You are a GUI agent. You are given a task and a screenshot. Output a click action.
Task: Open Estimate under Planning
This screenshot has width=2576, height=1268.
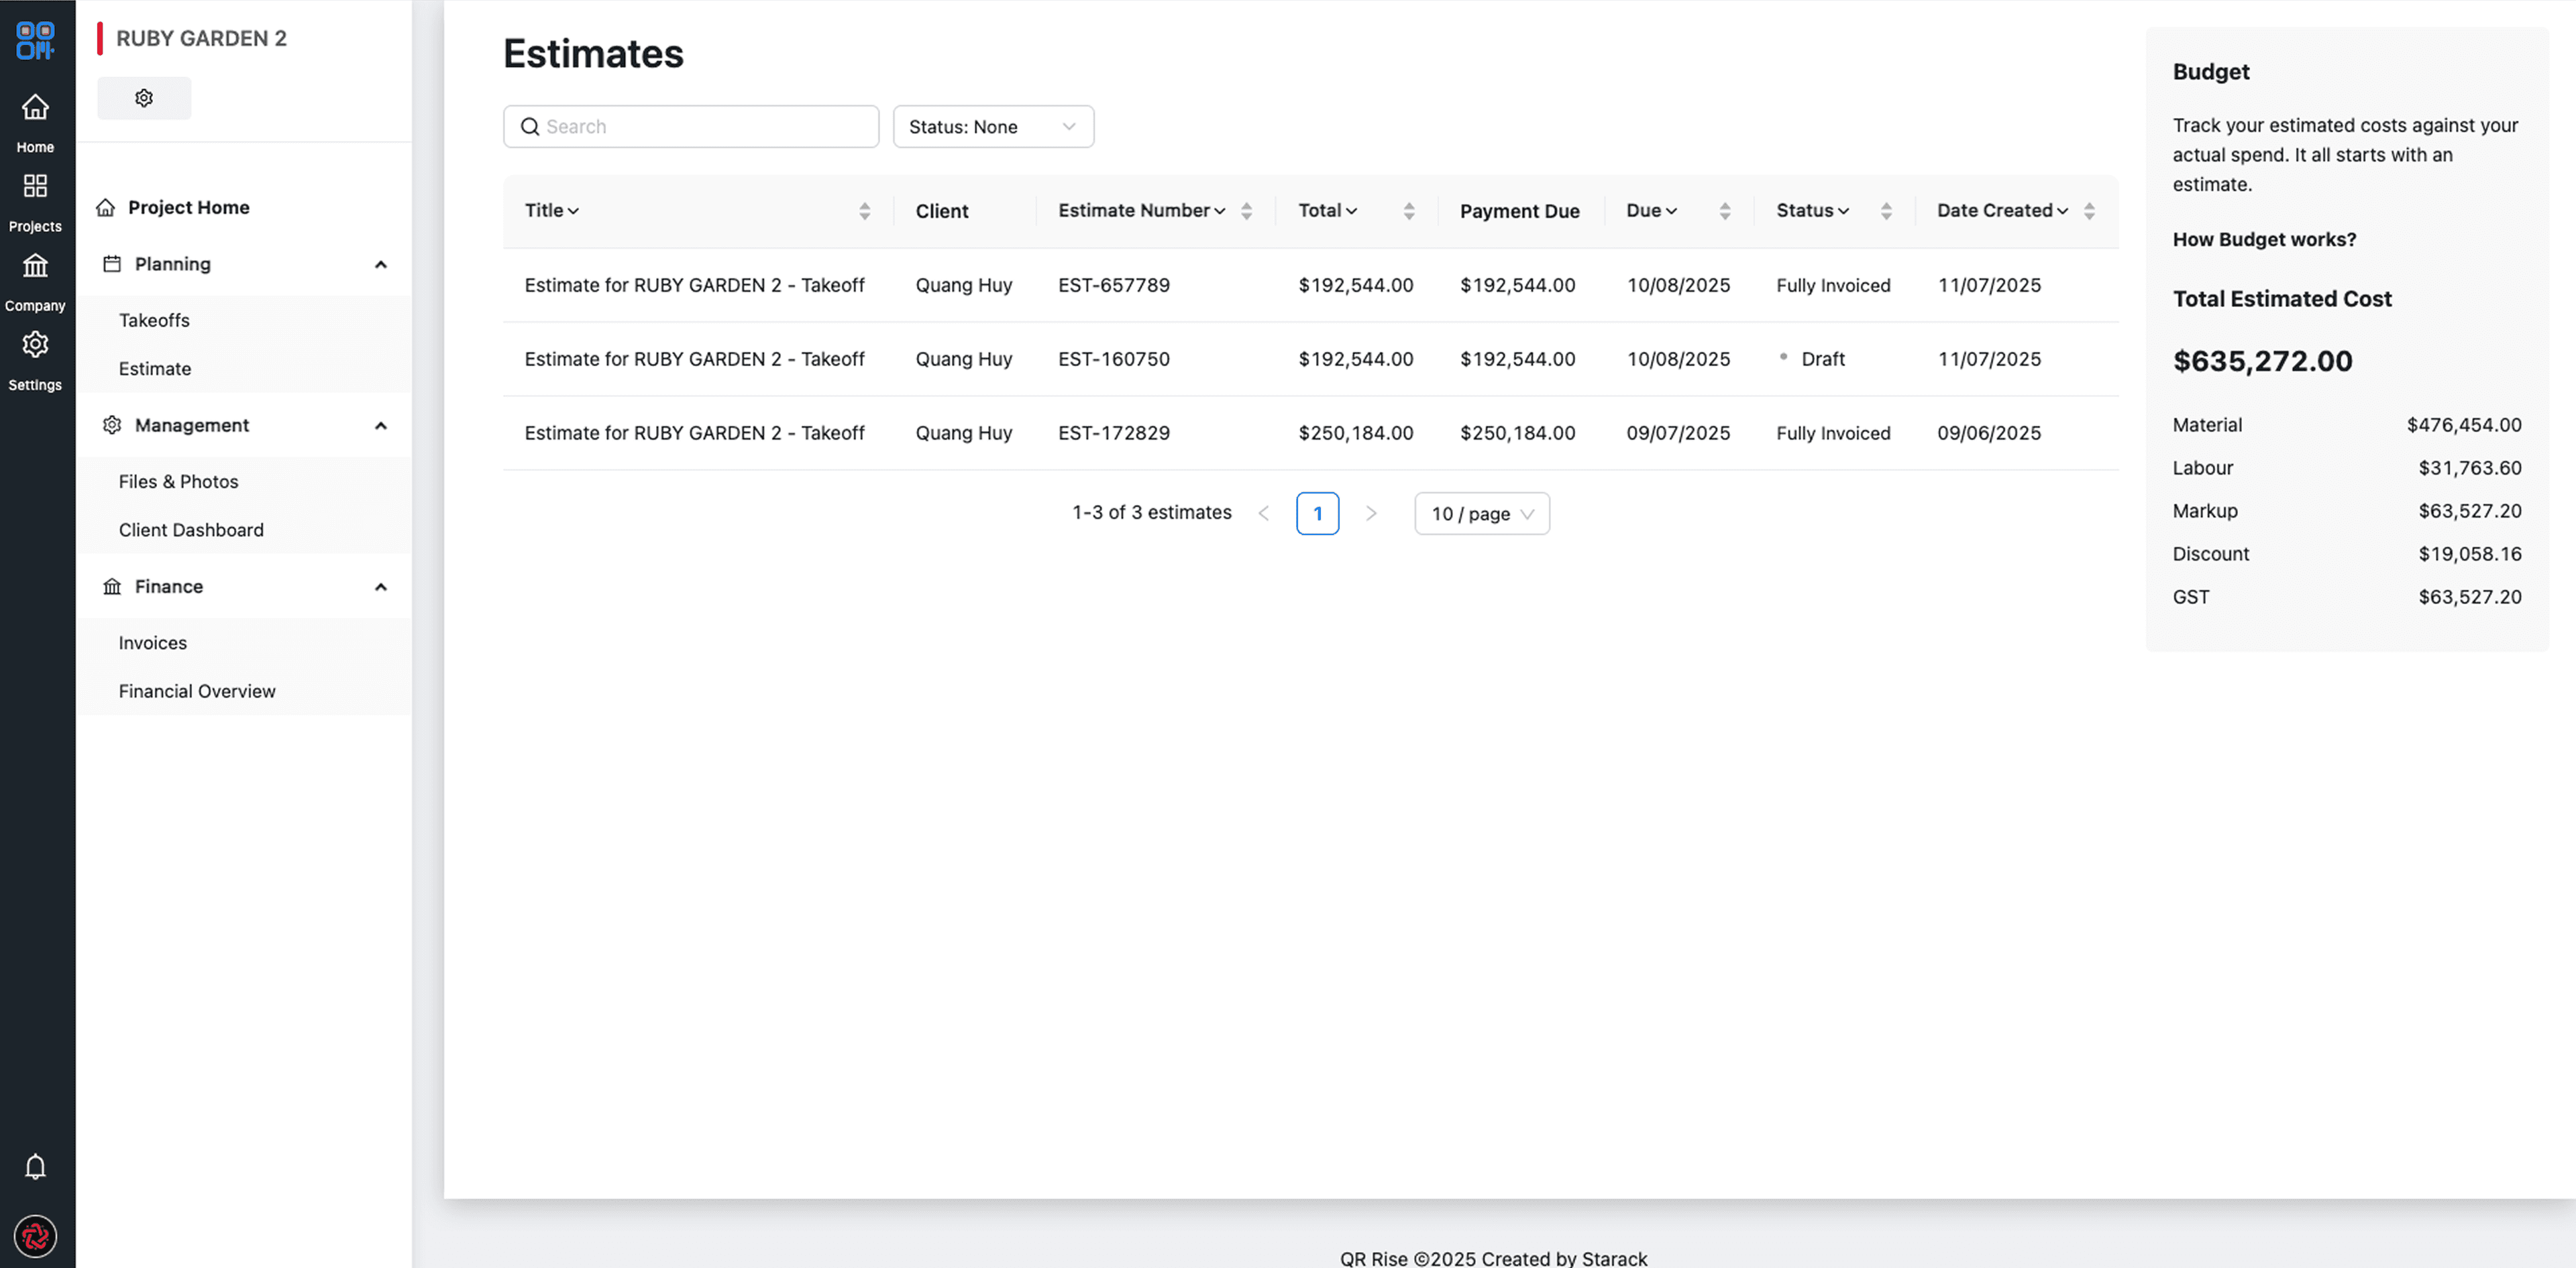pyautogui.click(x=155, y=369)
